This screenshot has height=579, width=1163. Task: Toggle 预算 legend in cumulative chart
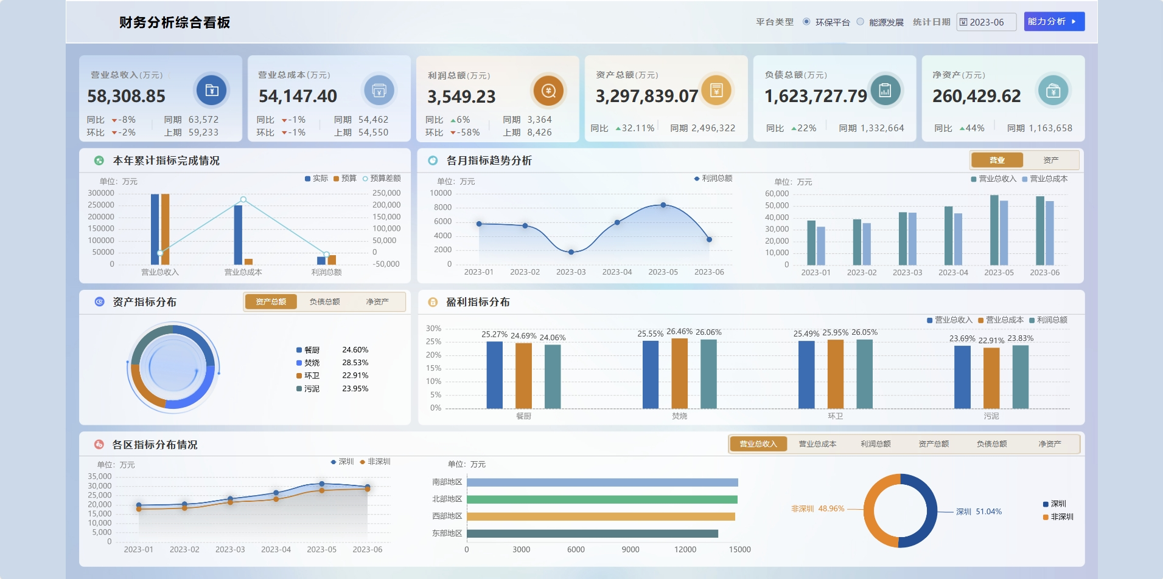point(345,178)
